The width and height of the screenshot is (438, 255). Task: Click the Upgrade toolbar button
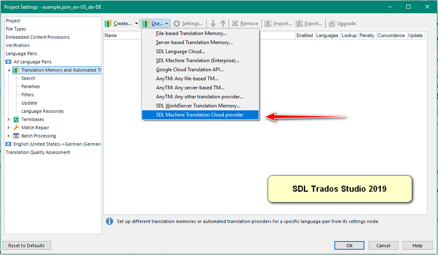click(x=343, y=24)
